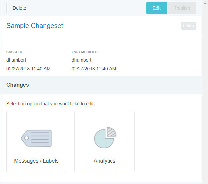
Task: Click the hole end of the tag icon
Action: (26, 138)
